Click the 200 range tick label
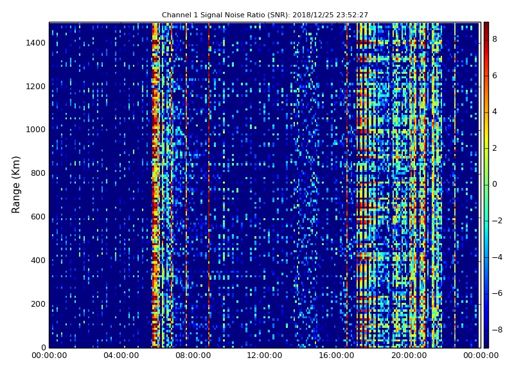 coord(39,304)
